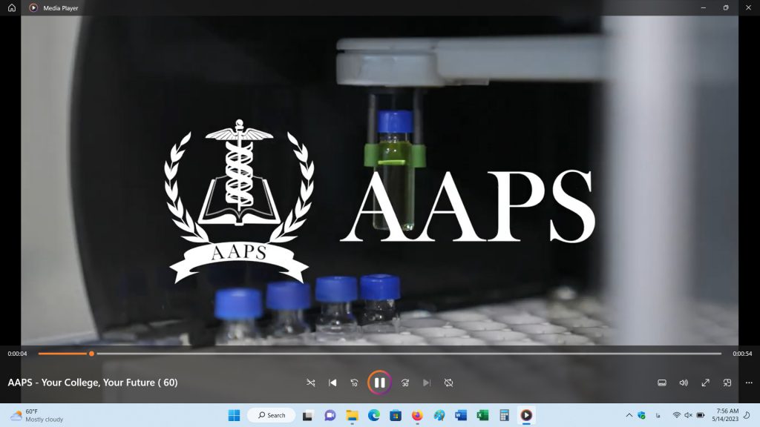Click the video playback area
Image resolution: width=760 pixels, height=427 pixels.
[379, 180]
